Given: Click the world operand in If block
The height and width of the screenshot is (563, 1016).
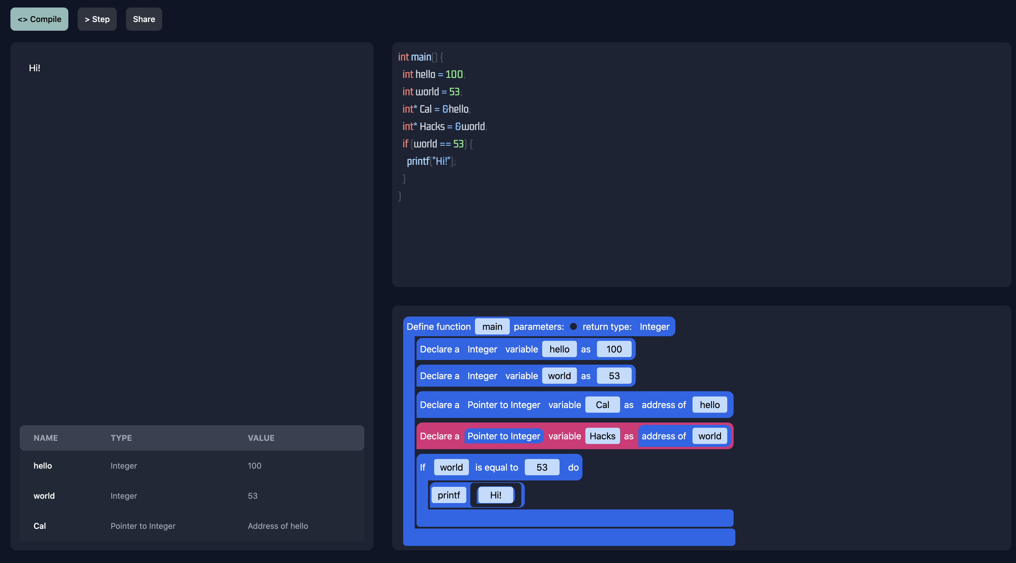Looking at the screenshot, I should pos(451,467).
